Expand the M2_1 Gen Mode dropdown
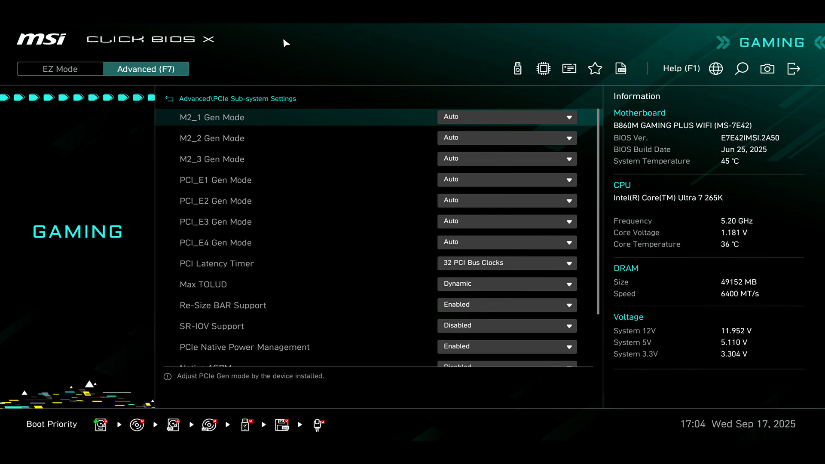Viewport: 825px width, 464px height. pyautogui.click(x=507, y=117)
